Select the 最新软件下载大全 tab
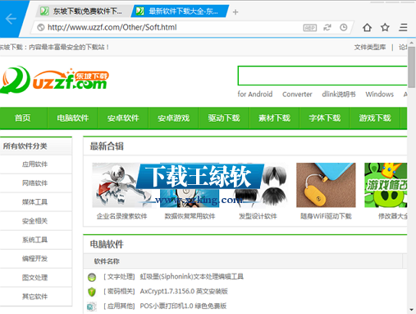This screenshot has width=416, height=314. (x=179, y=12)
